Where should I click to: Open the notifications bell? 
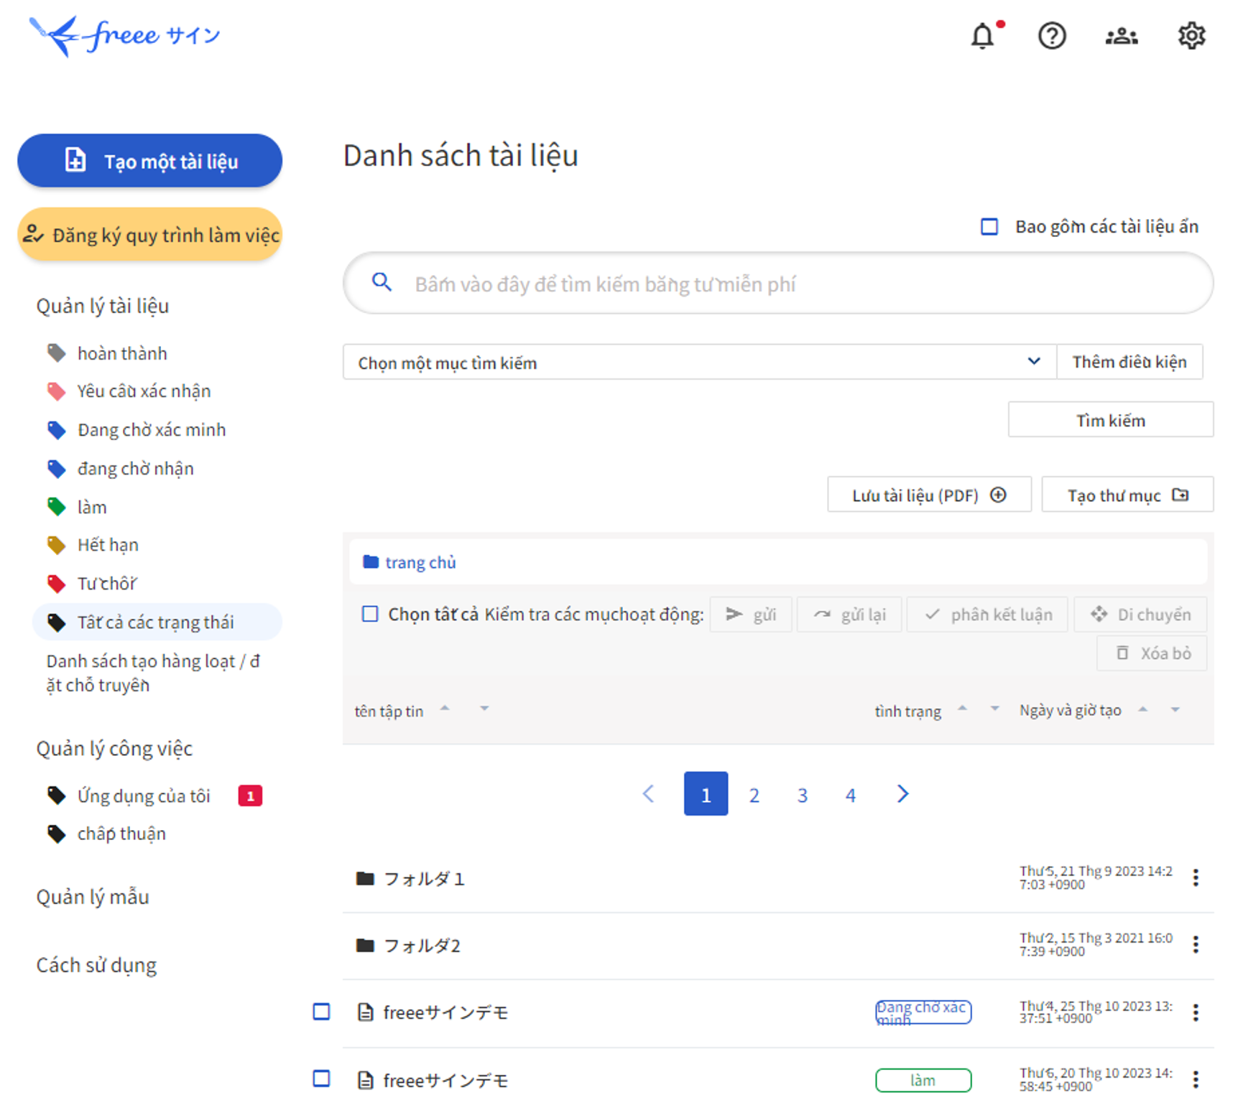click(x=982, y=36)
